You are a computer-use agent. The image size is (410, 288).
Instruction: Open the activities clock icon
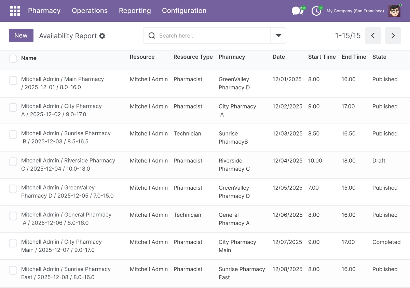click(x=316, y=11)
